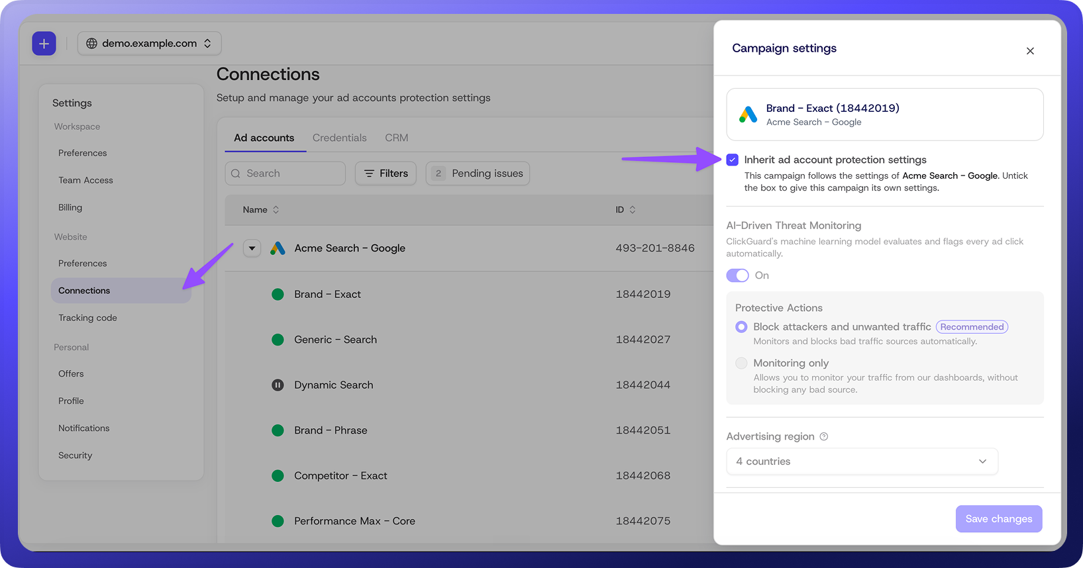Open Notifications in the sidebar
Screen dimensions: 1083x568
click(84, 428)
